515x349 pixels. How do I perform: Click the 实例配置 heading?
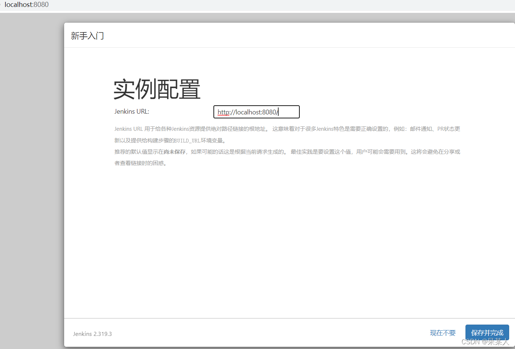[157, 89]
